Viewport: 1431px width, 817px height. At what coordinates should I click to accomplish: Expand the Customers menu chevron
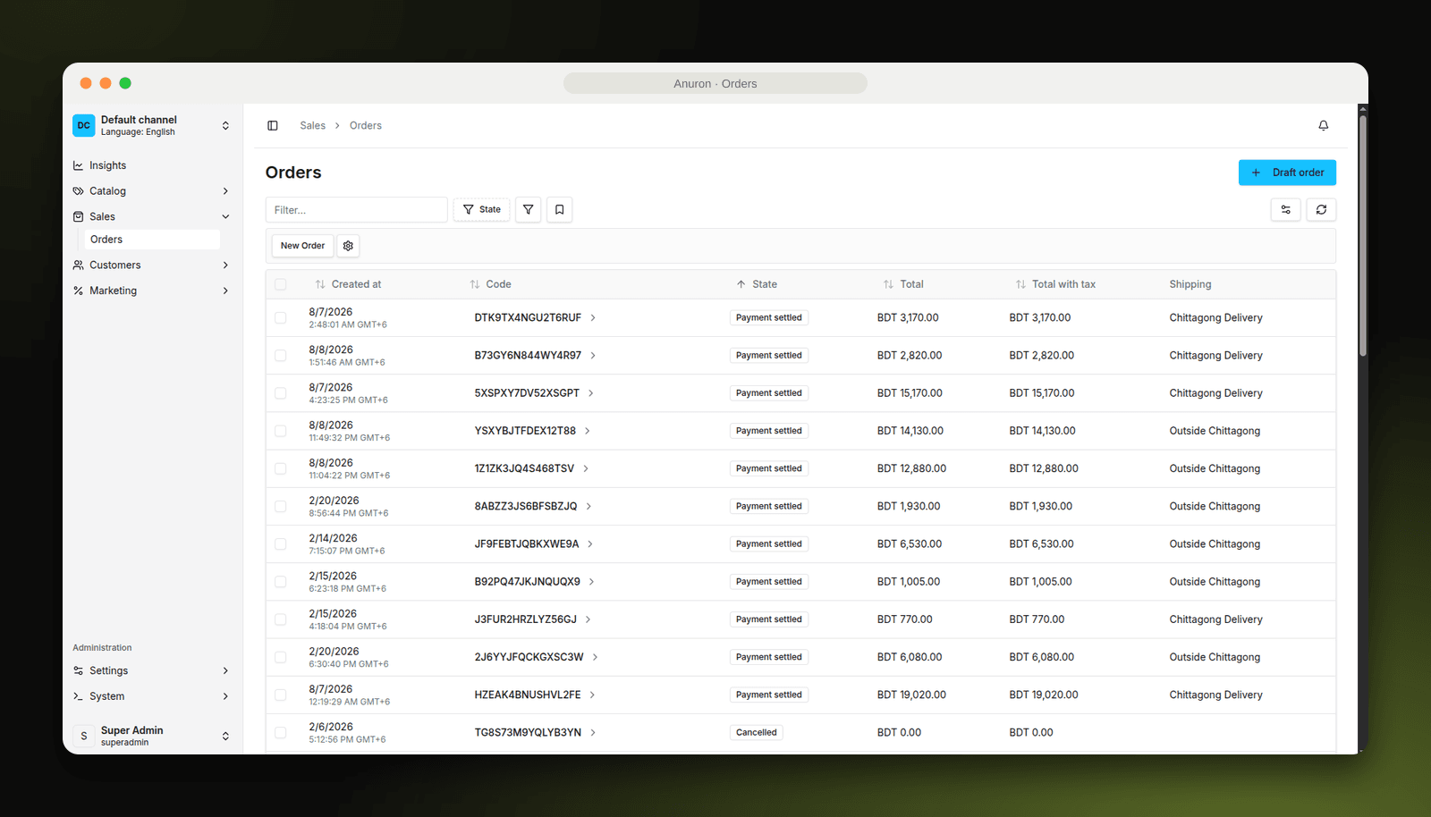point(225,265)
